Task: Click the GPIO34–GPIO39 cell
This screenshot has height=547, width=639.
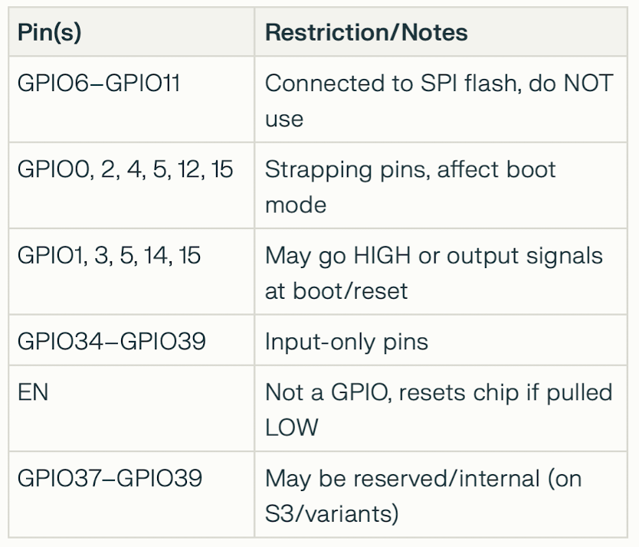Action: [111, 342]
